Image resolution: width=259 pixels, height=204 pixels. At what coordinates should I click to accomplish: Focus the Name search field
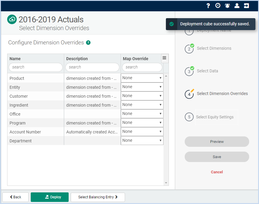[x=36, y=67]
